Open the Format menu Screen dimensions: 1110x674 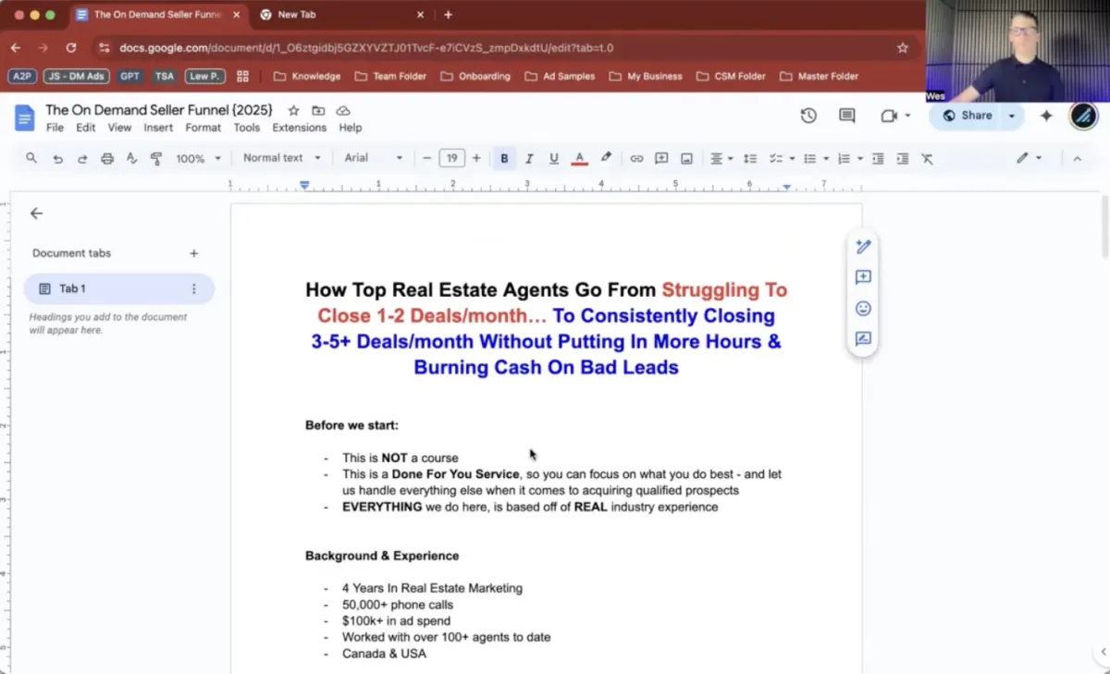(203, 128)
